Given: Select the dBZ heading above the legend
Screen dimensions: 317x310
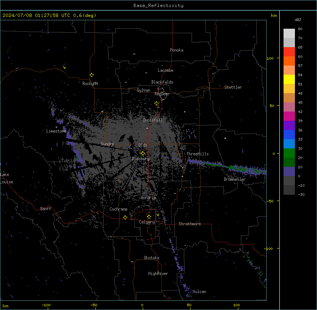Looking at the screenshot, I should coord(298,20).
